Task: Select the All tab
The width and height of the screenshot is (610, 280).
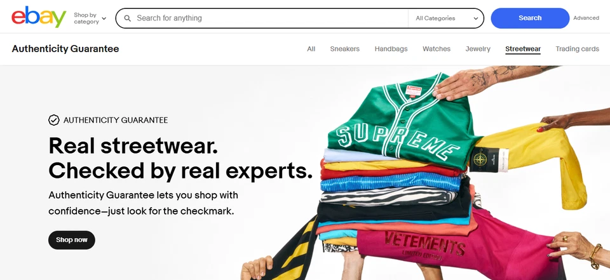Action: click(311, 49)
